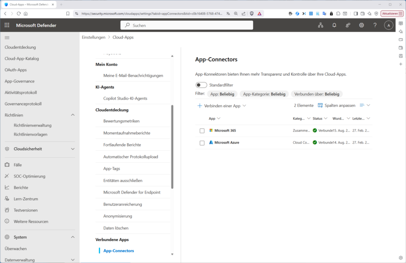Check the Microsoft 365 row checkbox
This screenshot has height=263, width=406.
pos(202,131)
